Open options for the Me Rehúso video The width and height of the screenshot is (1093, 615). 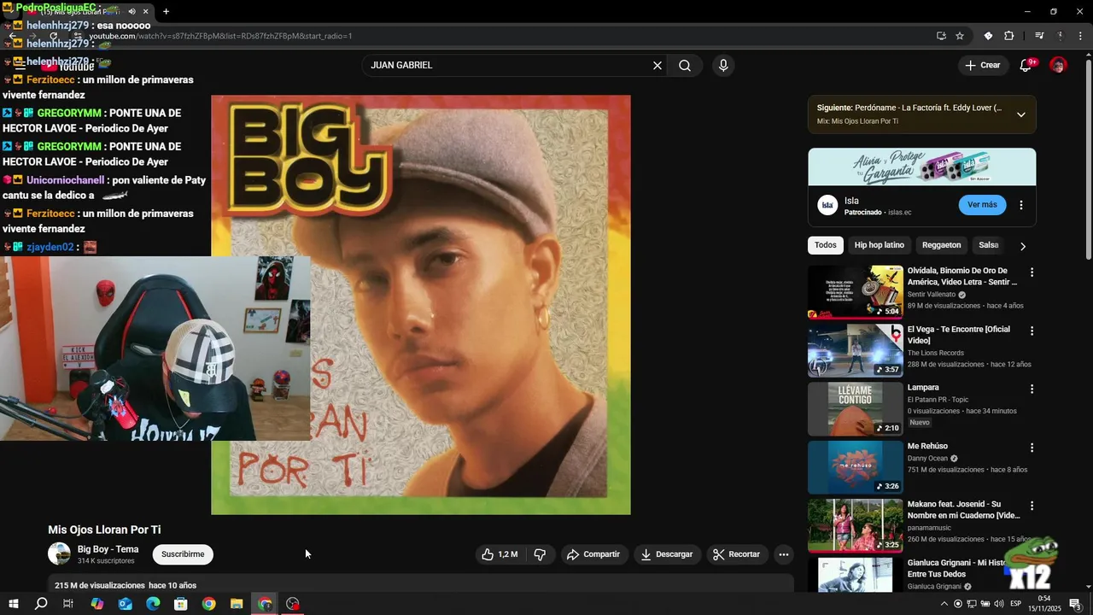[x=1032, y=448]
